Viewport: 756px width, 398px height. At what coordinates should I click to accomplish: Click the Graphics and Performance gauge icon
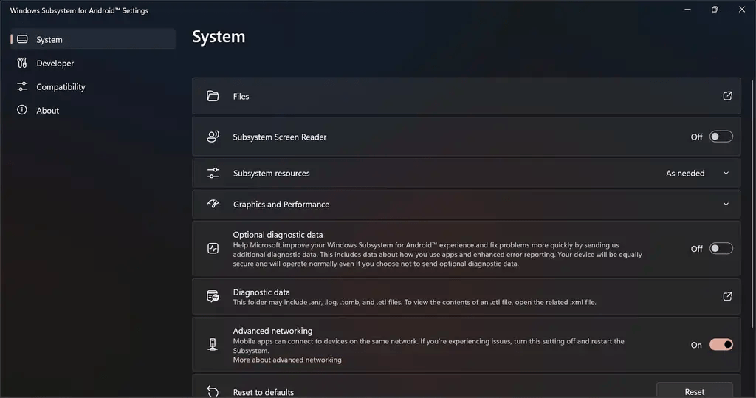[x=213, y=204]
